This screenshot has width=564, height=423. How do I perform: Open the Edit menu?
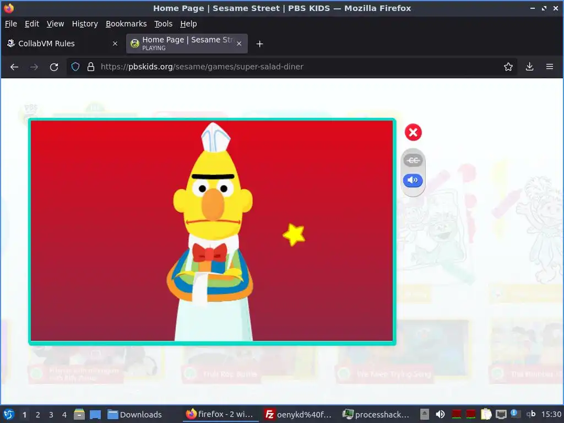tap(31, 24)
